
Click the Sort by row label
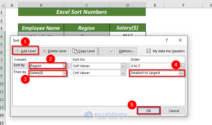coord(19,65)
